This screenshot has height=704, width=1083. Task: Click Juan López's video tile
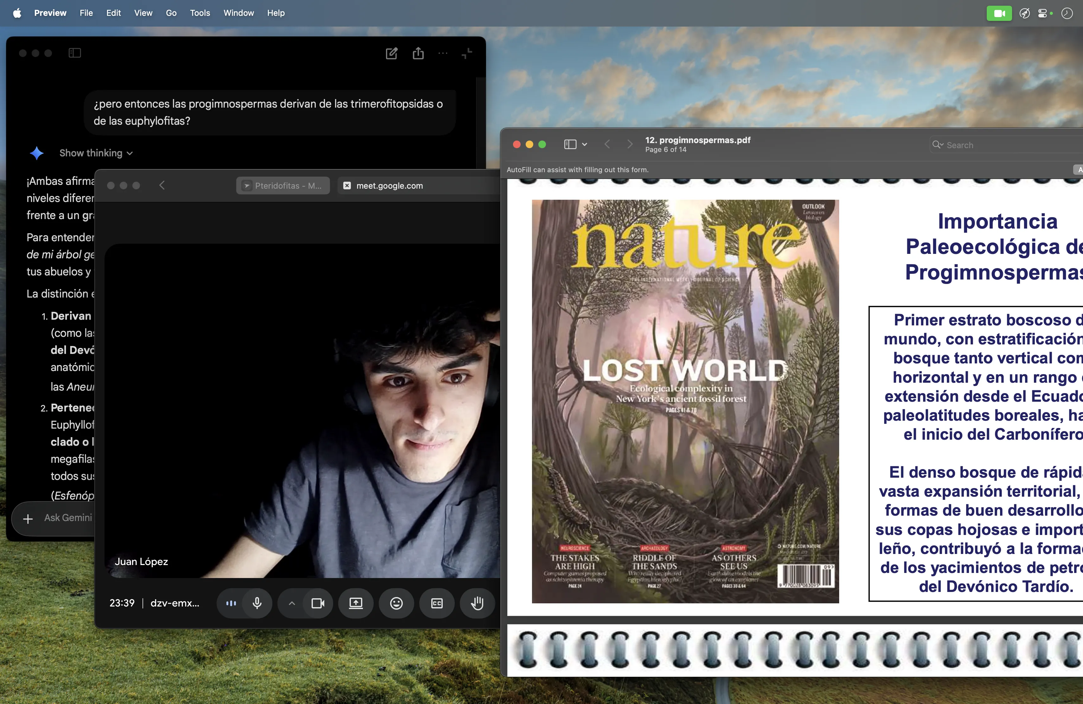pos(302,411)
